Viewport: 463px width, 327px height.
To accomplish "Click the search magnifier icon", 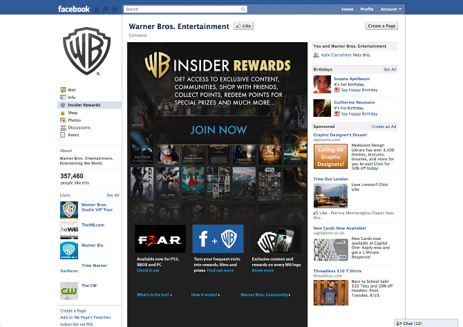I will pyautogui.click(x=243, y=9).
